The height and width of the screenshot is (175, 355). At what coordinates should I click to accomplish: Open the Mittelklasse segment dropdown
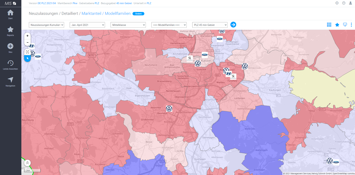point(128,25)
